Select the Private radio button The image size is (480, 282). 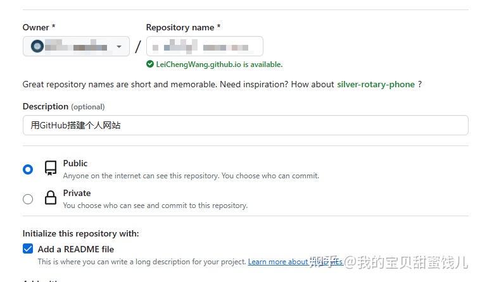(28, 199)
